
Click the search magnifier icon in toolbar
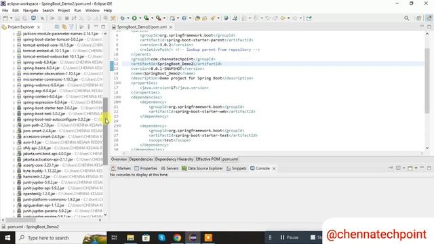pos(406,18)
